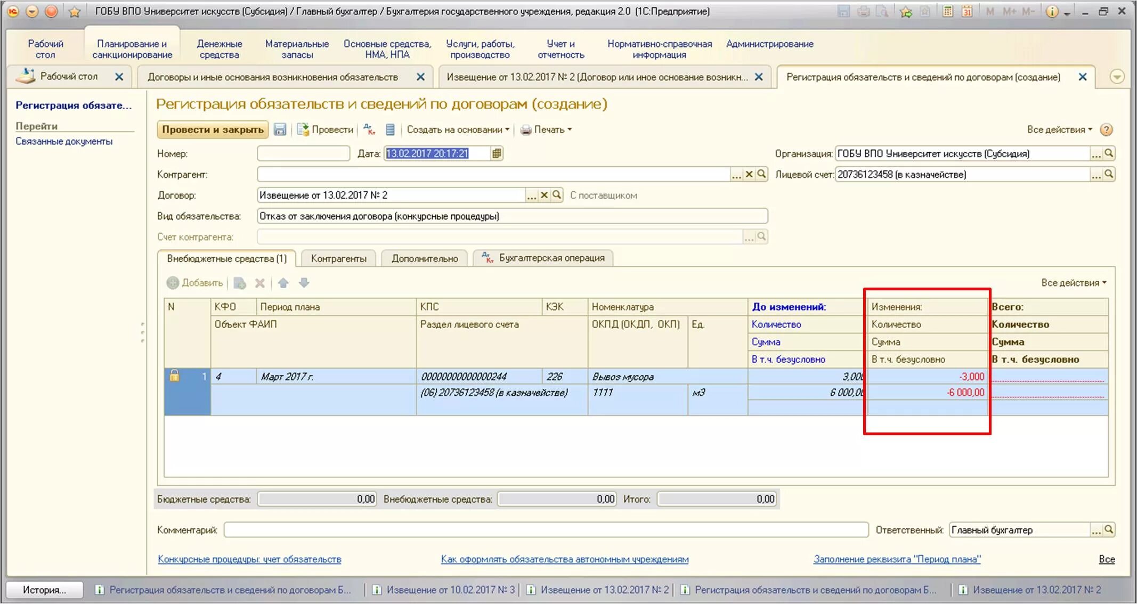Close the Извещение от 13.02.2017 № 2 tab

point(759,77)
